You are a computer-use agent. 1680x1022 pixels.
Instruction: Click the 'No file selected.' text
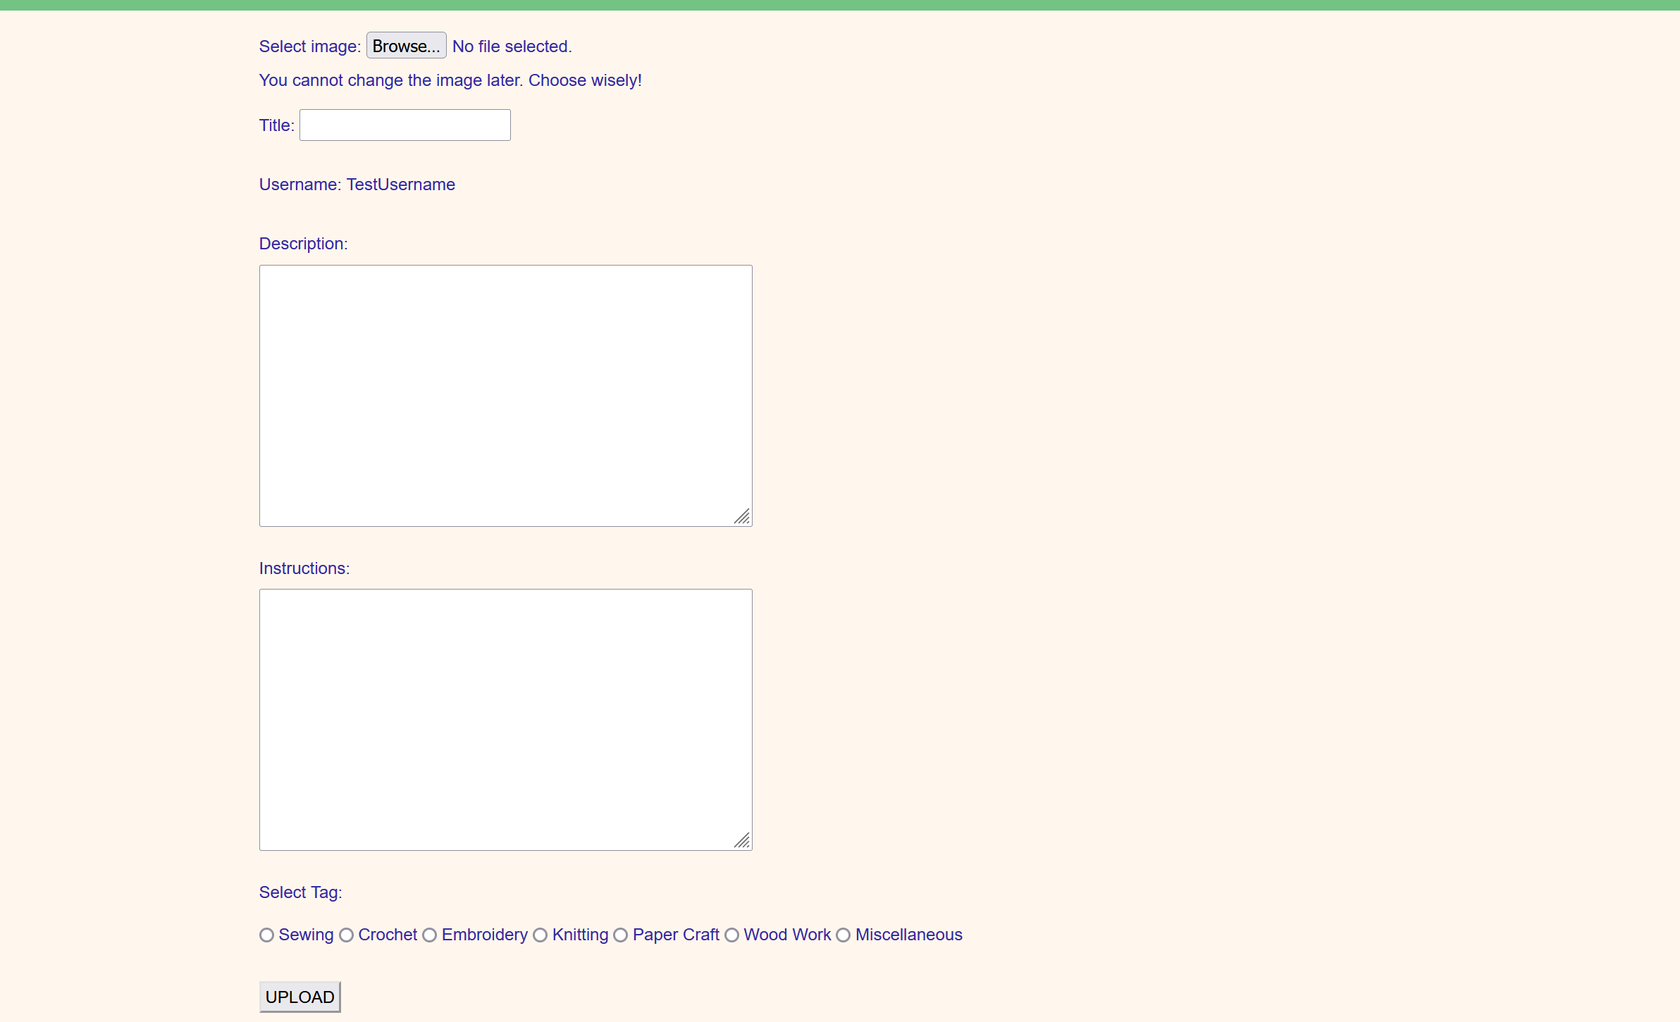512,46
